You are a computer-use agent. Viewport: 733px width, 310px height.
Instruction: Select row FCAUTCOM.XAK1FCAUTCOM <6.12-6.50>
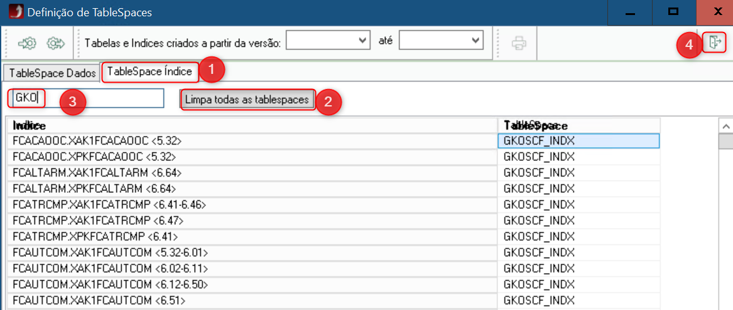252,284
